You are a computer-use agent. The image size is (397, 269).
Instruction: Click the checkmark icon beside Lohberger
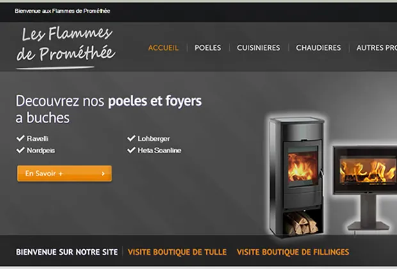click(x=131, y=138)
